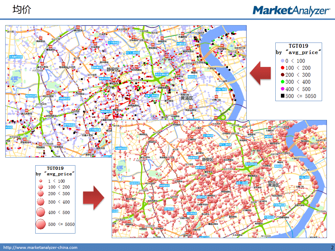Click the bubble symbol for 400 < 500
Image resolution: width=335 pixels, height=251 pixels.
click(x=40, y=212)
